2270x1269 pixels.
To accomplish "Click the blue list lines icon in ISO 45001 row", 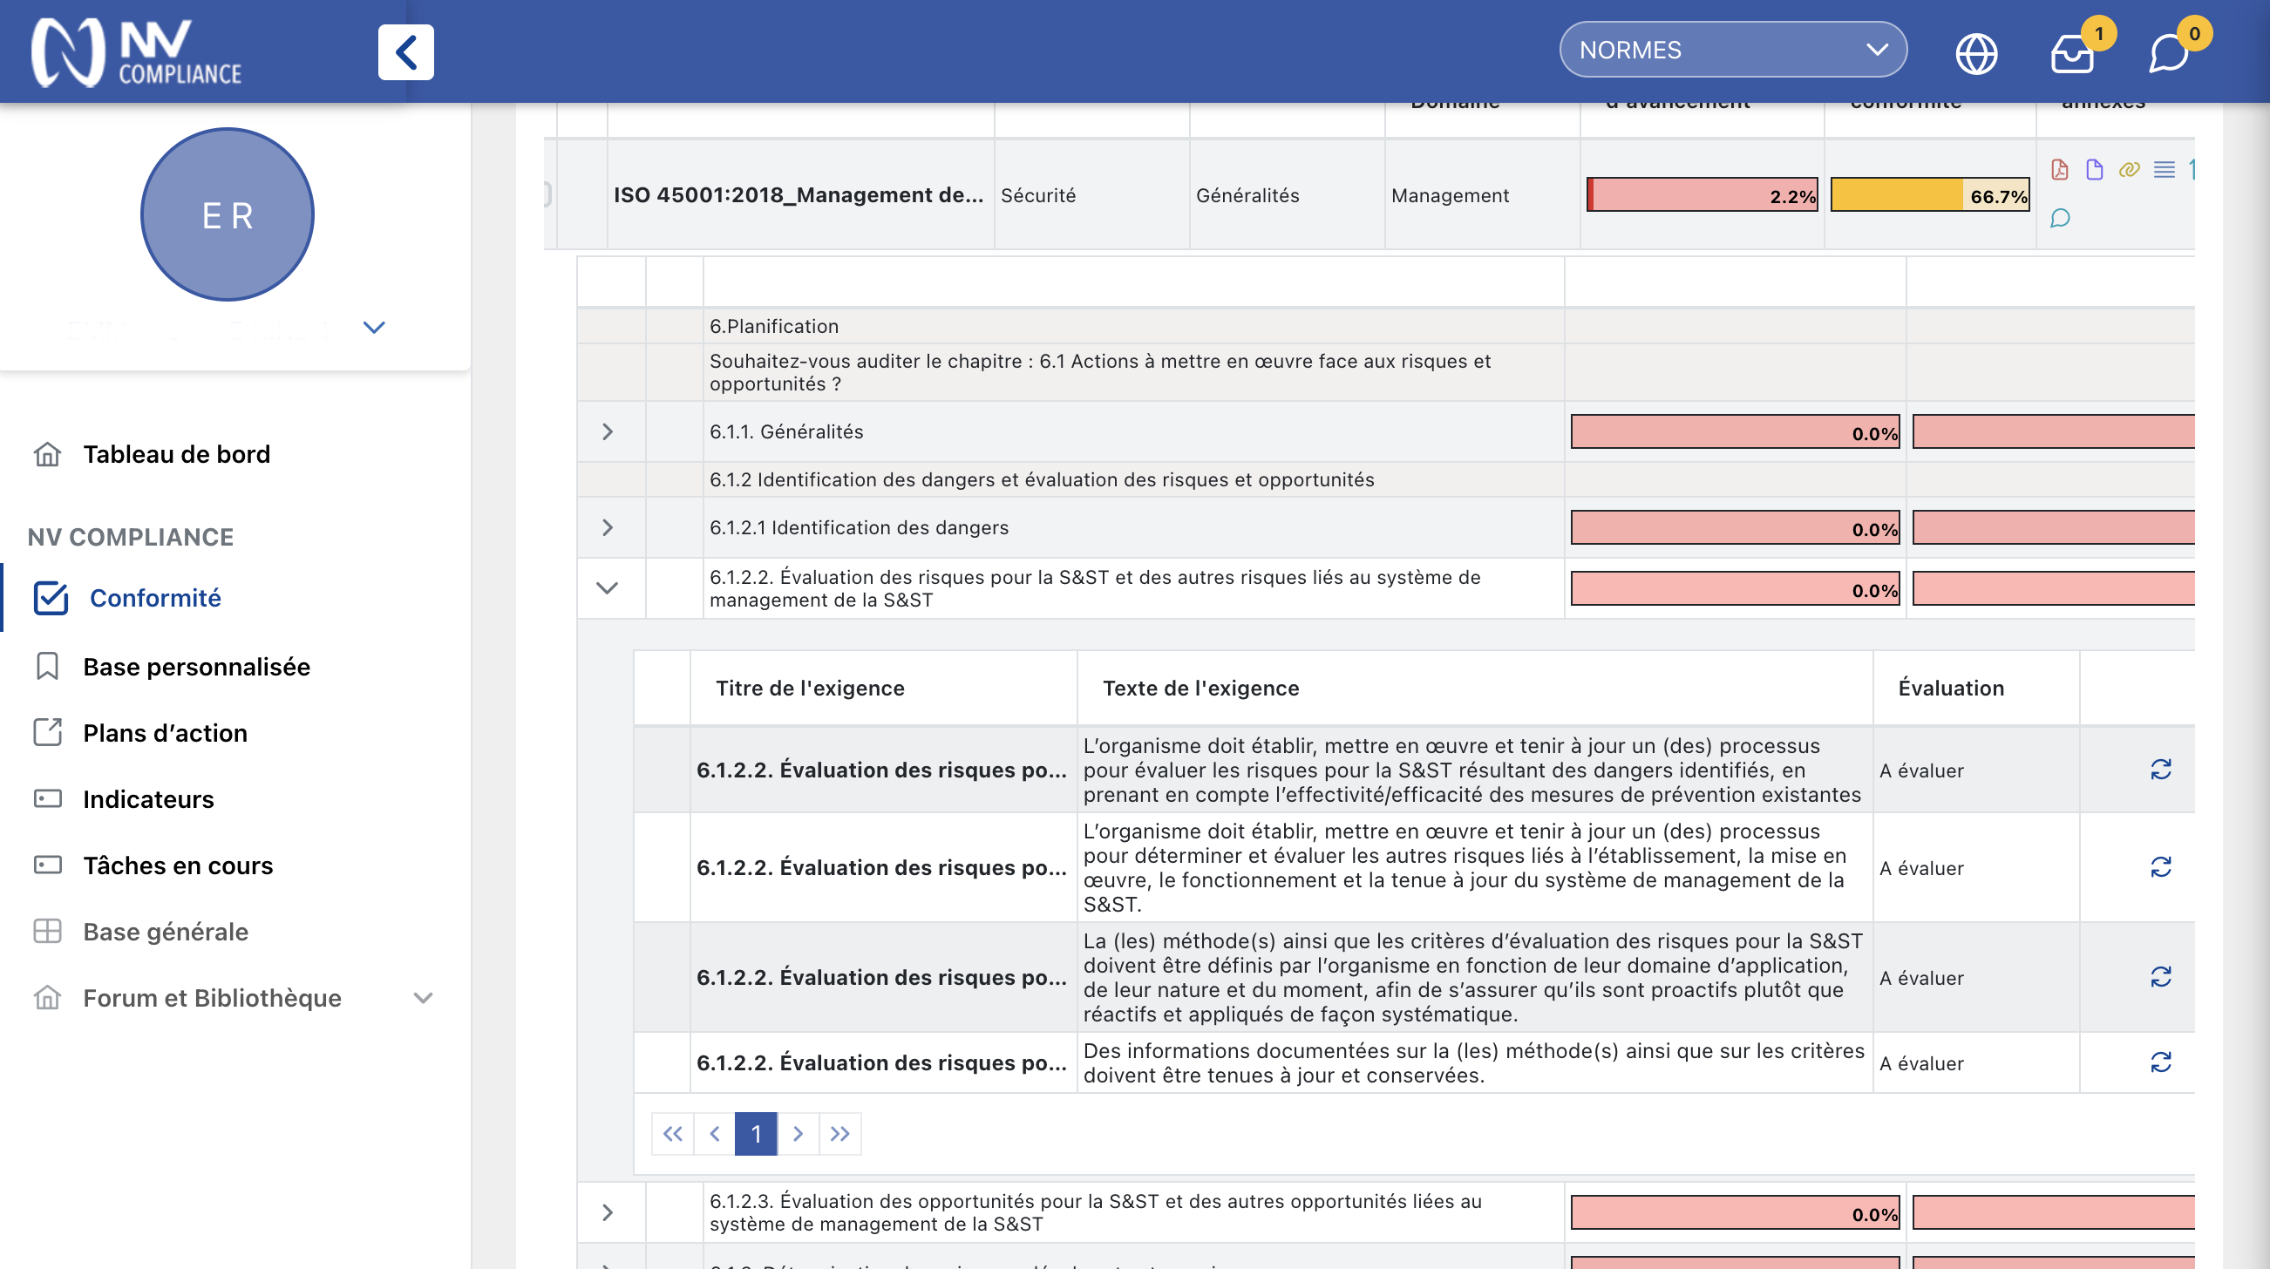I will 2165,169.
